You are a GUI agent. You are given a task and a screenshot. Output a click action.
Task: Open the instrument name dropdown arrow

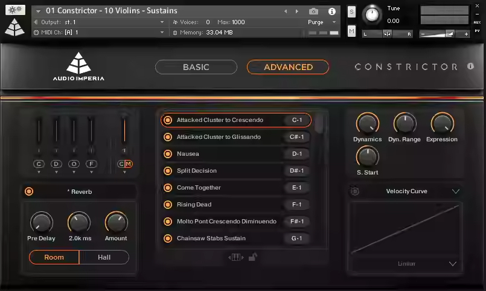point(38,11)
